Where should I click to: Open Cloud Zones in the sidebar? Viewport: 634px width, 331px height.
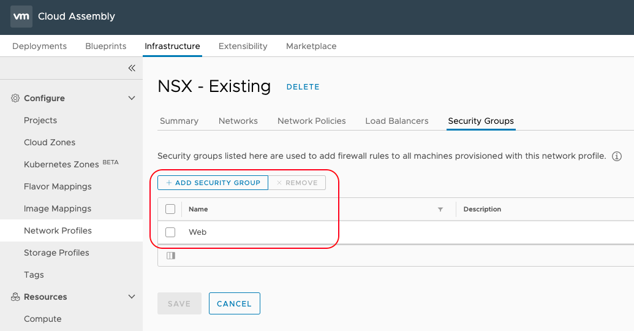click(50, 142)
